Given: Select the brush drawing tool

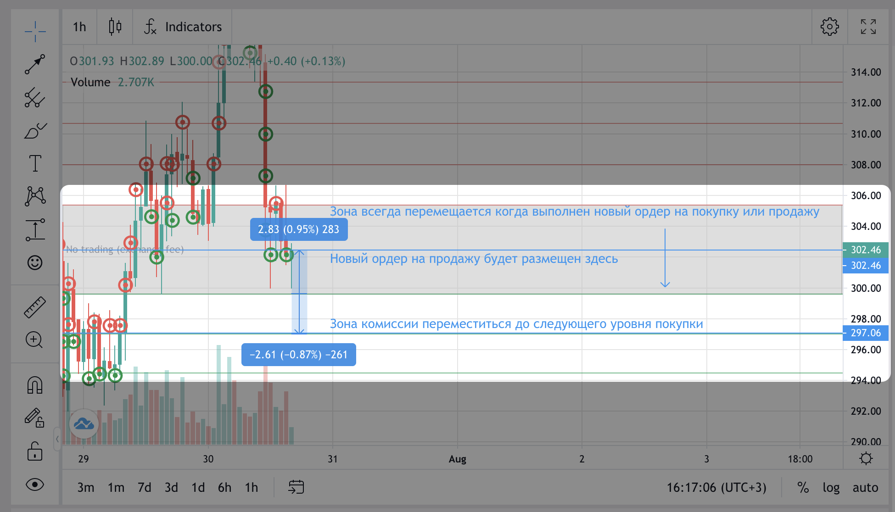Looking at the screenshot, I should [35, 131].
